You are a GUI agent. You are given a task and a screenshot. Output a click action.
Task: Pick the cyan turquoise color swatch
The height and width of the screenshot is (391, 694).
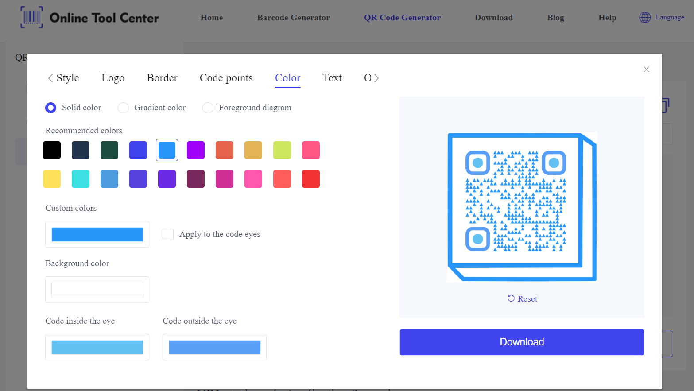[81, 179]
